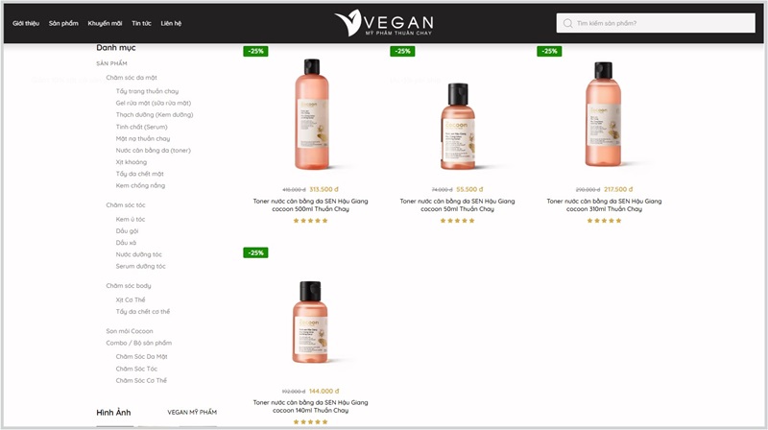Viewport: 768px width, 430px height.
Task: Focus the product search field
Action: pyautogui.click(x=656, y=23)
